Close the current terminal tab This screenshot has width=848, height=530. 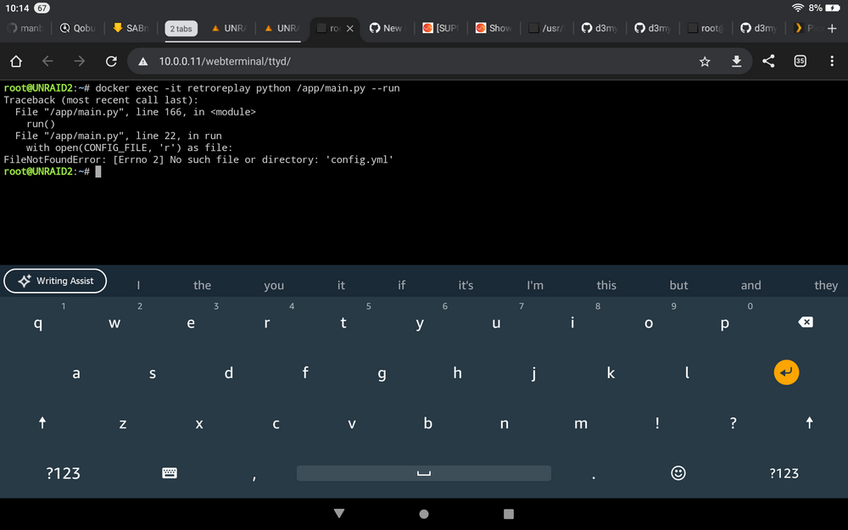coord(350,29)
